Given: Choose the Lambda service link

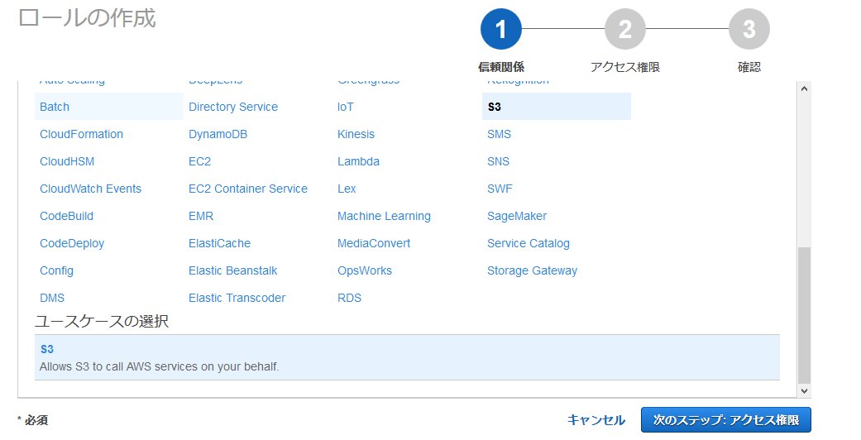Looking at the screenshot, I should click(358, 161).
